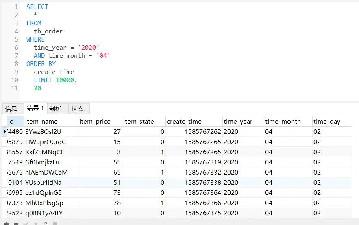Switch to the 结果 1 tab
359x225 pixels.
point(35,108)
